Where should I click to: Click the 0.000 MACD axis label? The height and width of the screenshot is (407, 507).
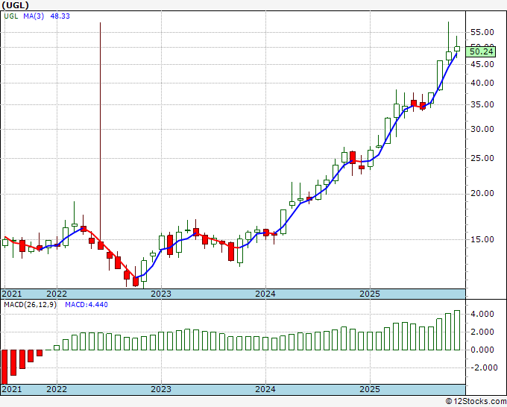click(x=483, y=350)
